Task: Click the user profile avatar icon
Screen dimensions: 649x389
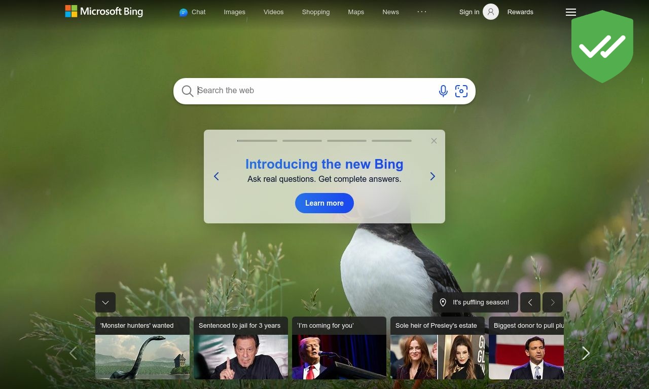Action: coord(491,12)
